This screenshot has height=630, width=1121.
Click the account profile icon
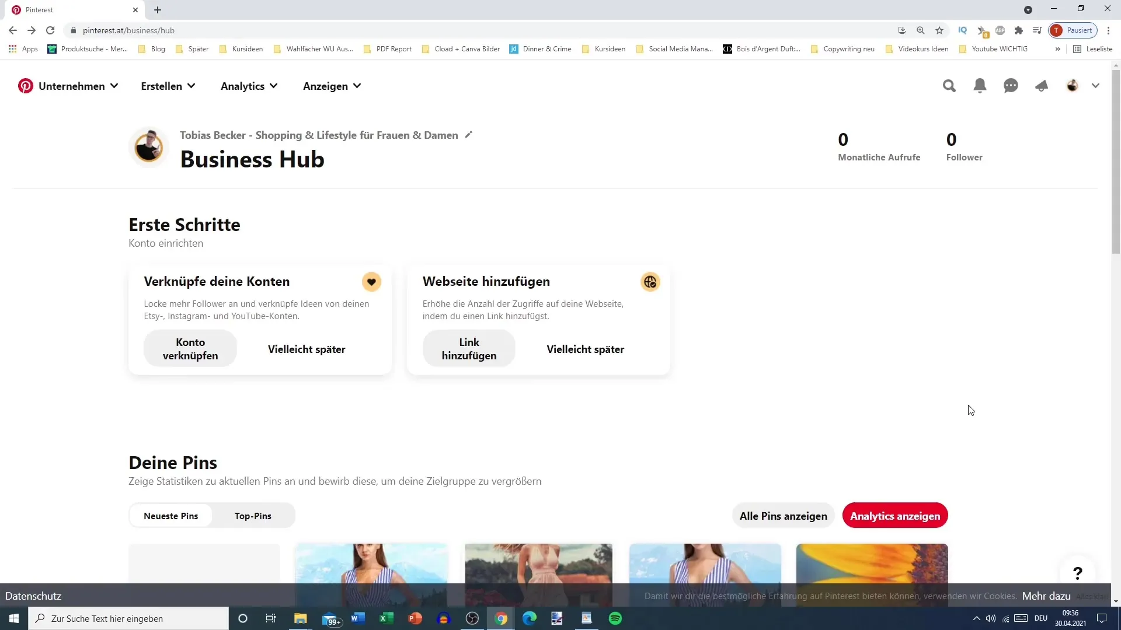1073,85
